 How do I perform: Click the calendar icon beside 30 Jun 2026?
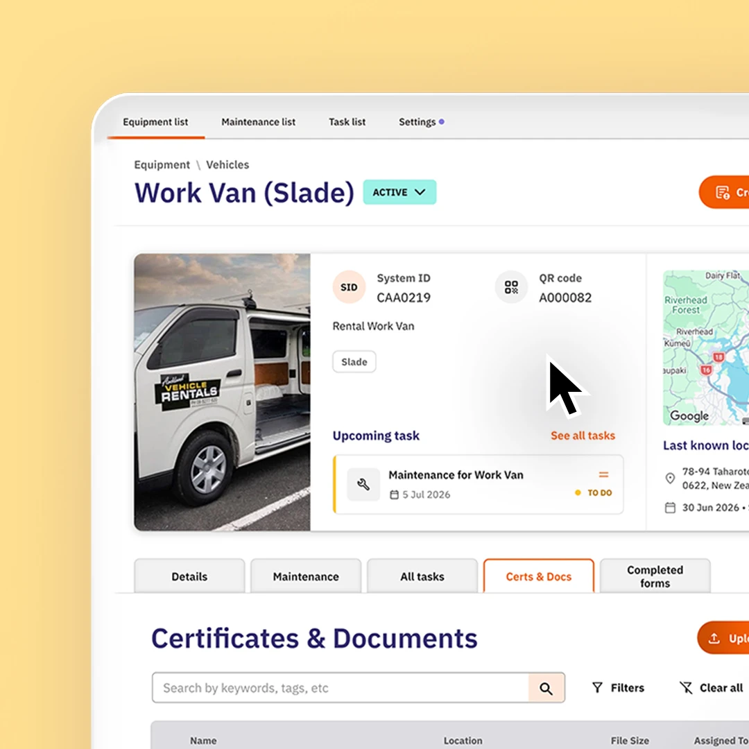click(670, 507)
